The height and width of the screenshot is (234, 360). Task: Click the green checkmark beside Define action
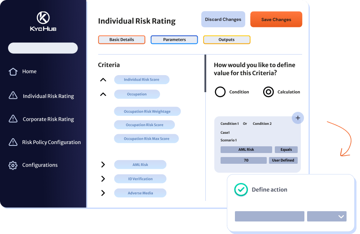pyautogui.click(x=241, y=190)
